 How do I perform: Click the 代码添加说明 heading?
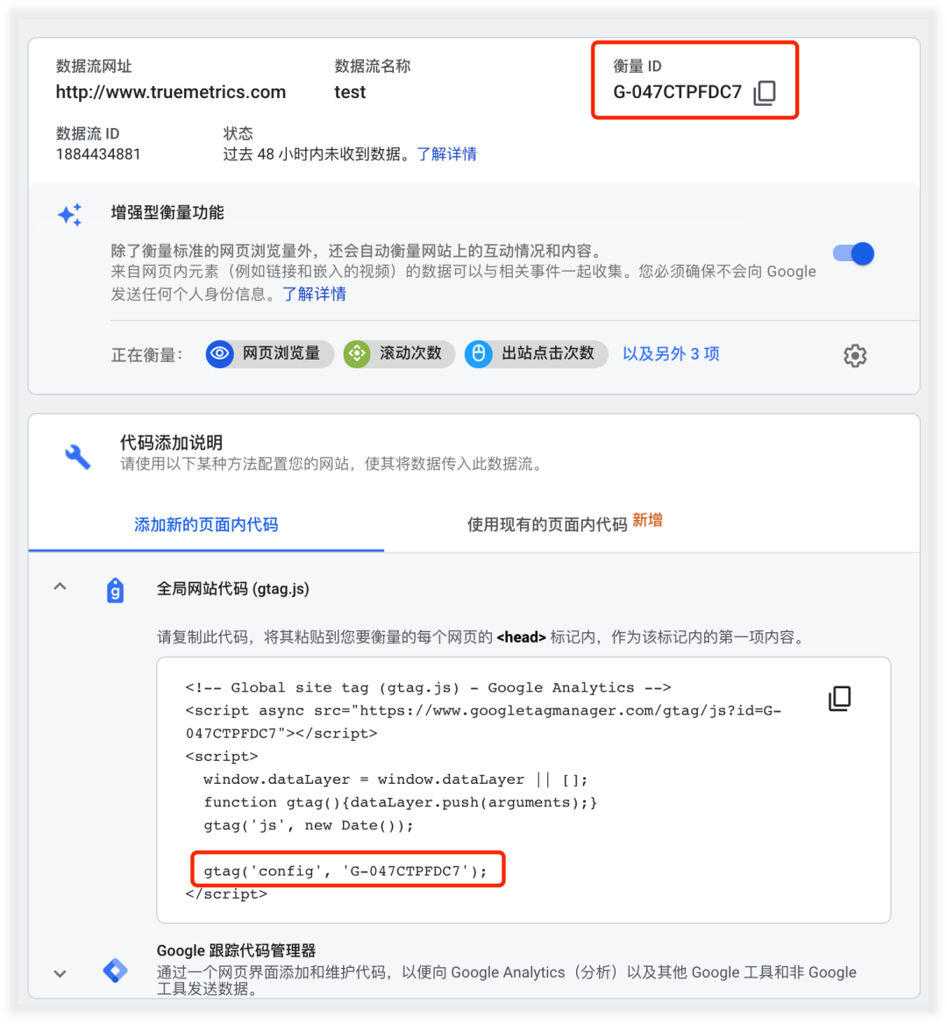coord(171,443)
